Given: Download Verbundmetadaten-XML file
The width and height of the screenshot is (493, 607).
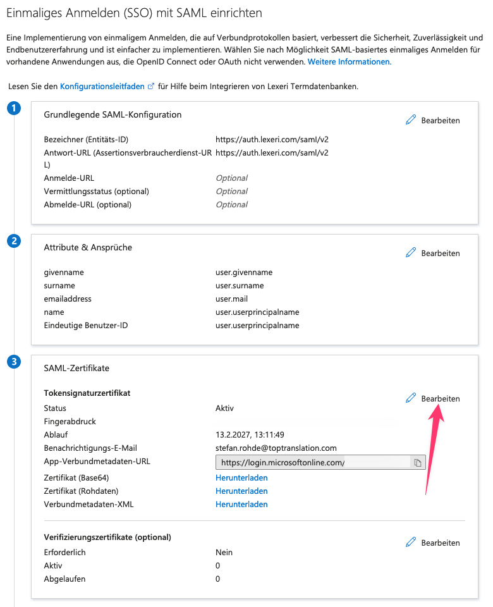Looking at the screenshot, I should [241, 504].
